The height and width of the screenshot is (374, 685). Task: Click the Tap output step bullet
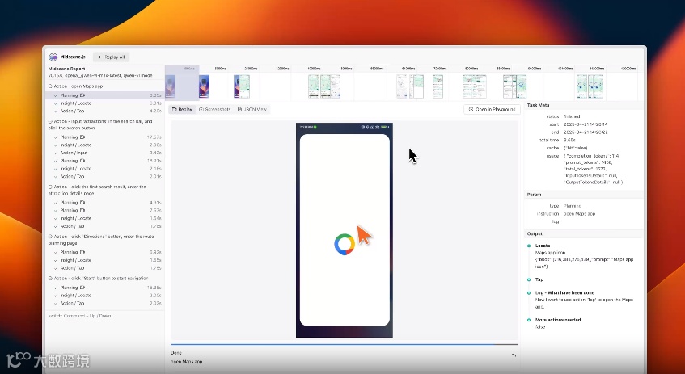(529, 279)
